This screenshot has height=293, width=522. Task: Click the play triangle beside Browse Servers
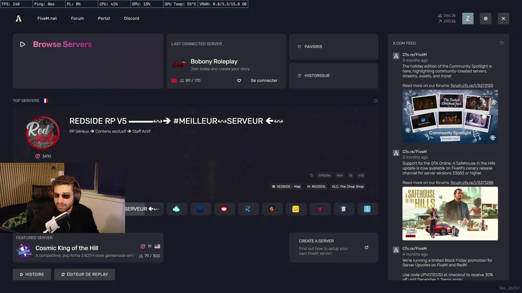tap(22, 44)
